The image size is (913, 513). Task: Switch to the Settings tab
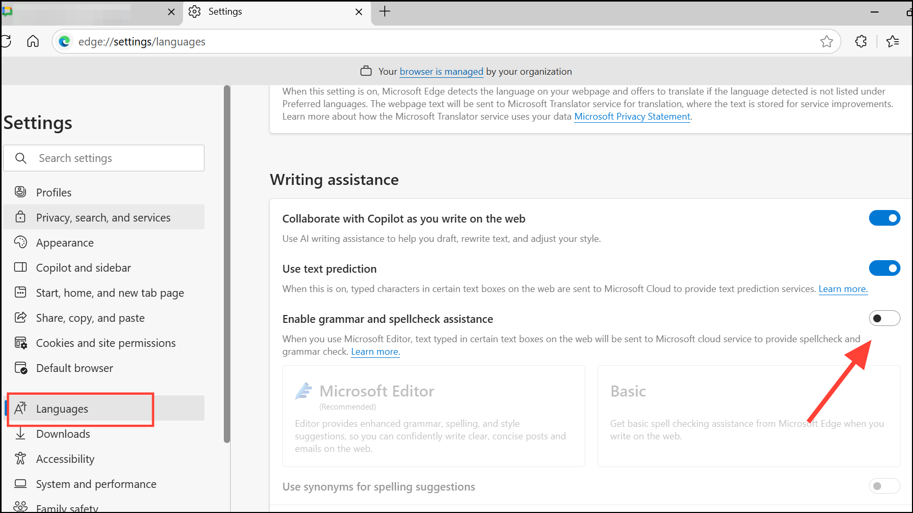tap(225, 11)
